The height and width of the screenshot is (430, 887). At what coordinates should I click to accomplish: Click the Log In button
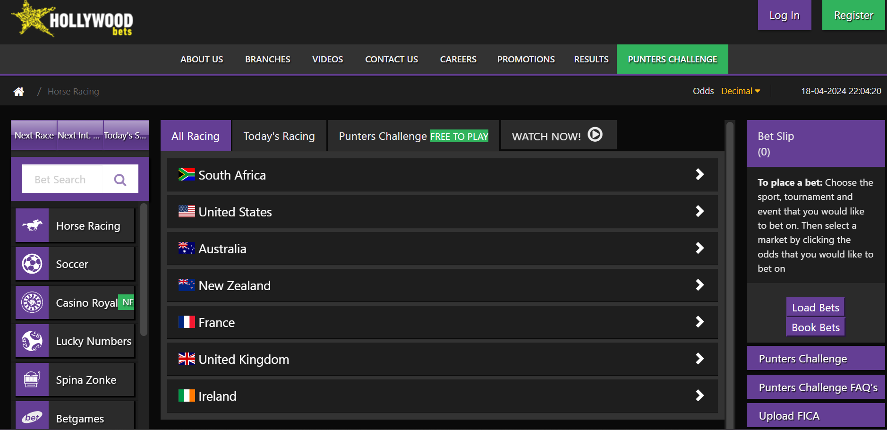pos(785,15)
